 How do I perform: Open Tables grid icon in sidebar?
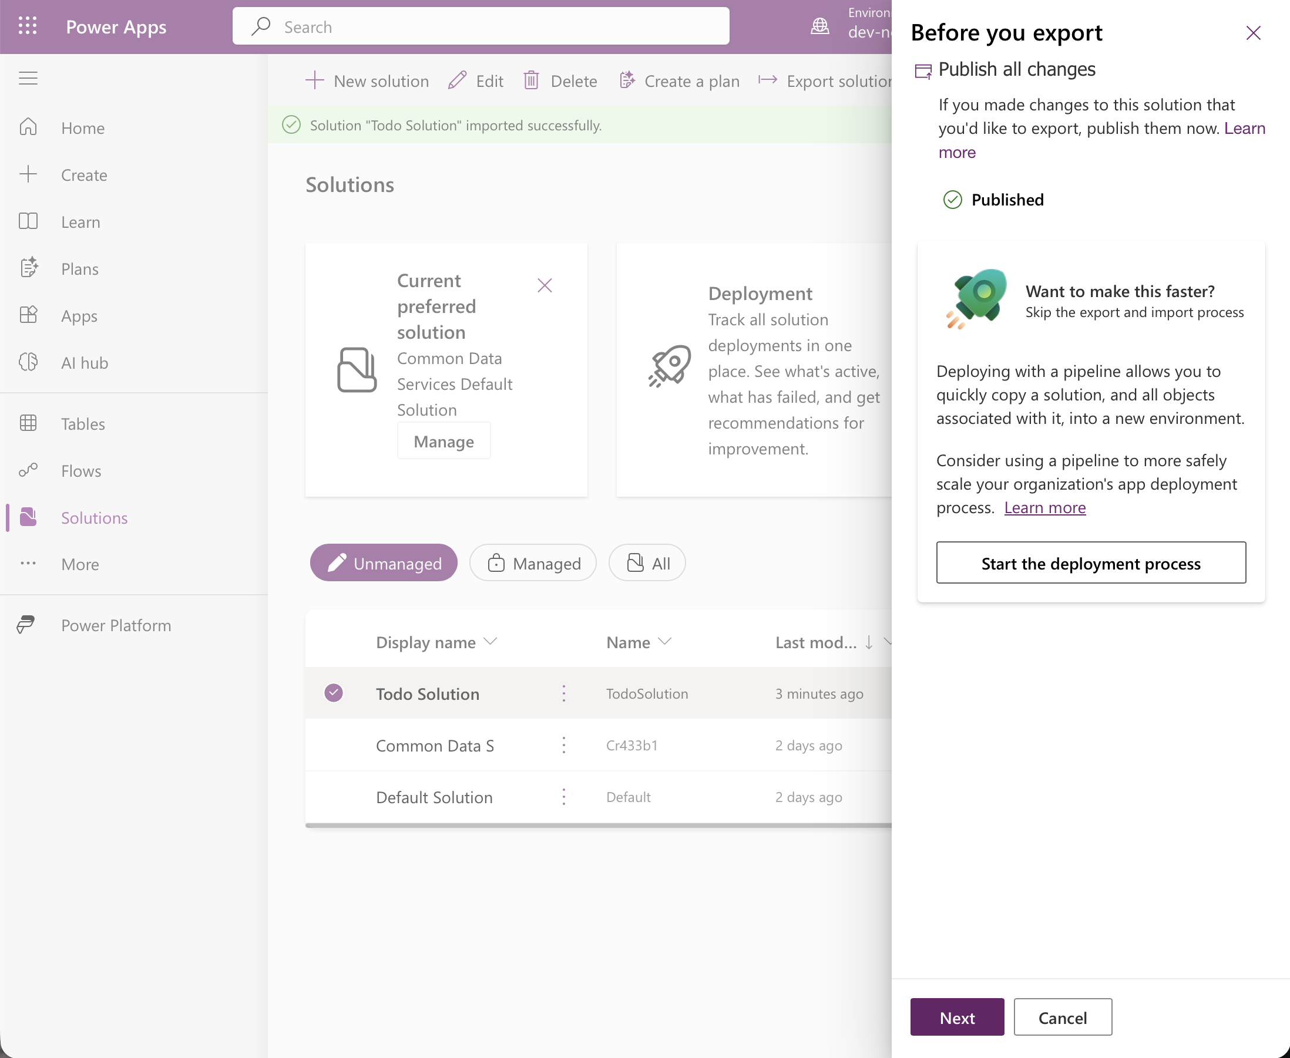pyautogui.click(x=28, y=423)
